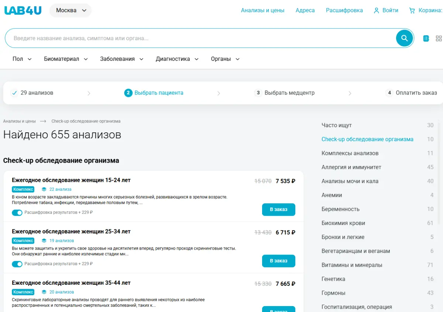Switch to list view icon
Viewport: 443px width, 312px height.
[x=426, y=38]
